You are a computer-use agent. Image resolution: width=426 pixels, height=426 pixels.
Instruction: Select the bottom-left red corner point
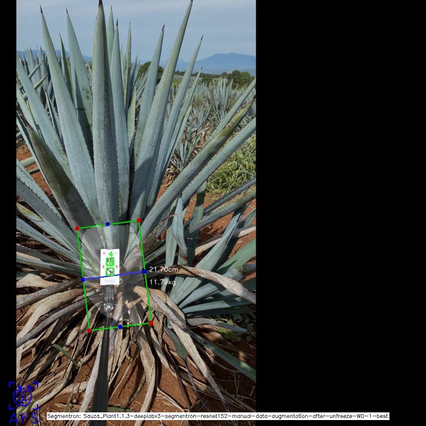click(90, 331)
